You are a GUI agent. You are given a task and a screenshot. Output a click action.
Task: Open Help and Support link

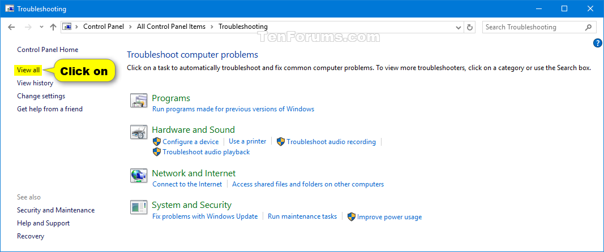pos(43,223)
